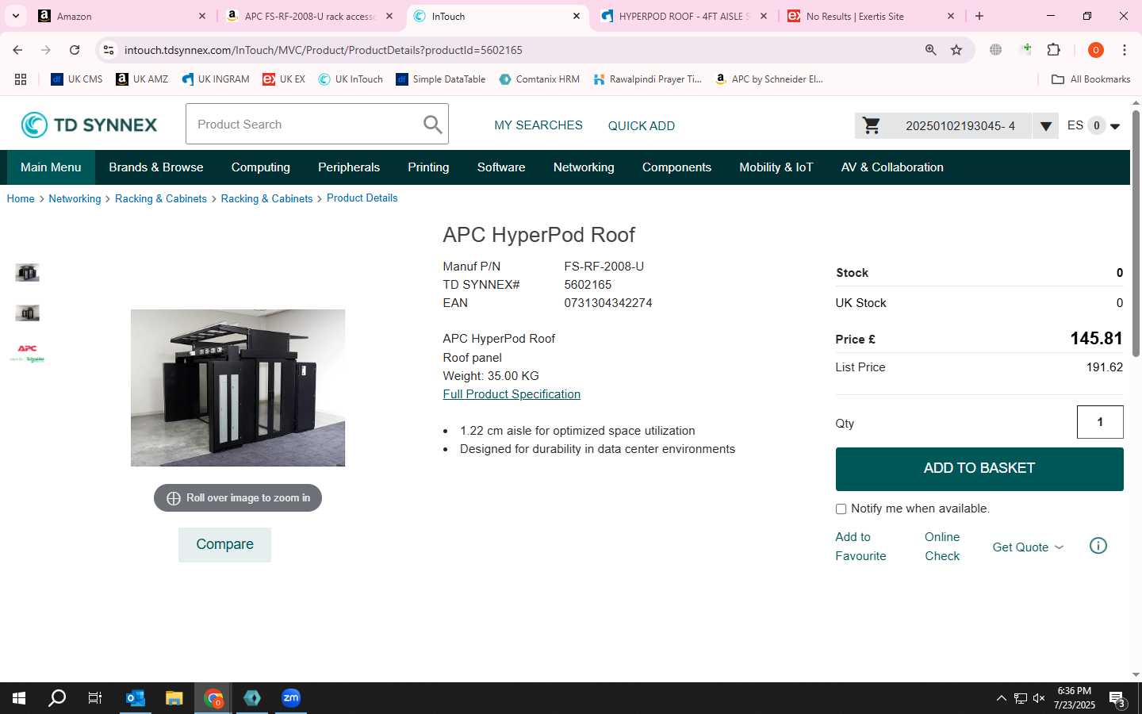Open the Simple DataTable bookmark
This screenshot has width=1142, height=714.
441,79
